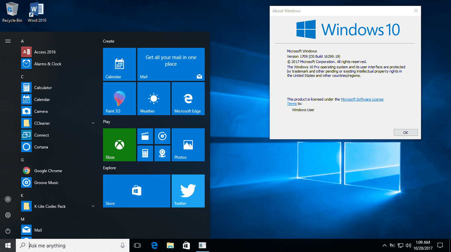Expand the Start menu hamburger

8,41
